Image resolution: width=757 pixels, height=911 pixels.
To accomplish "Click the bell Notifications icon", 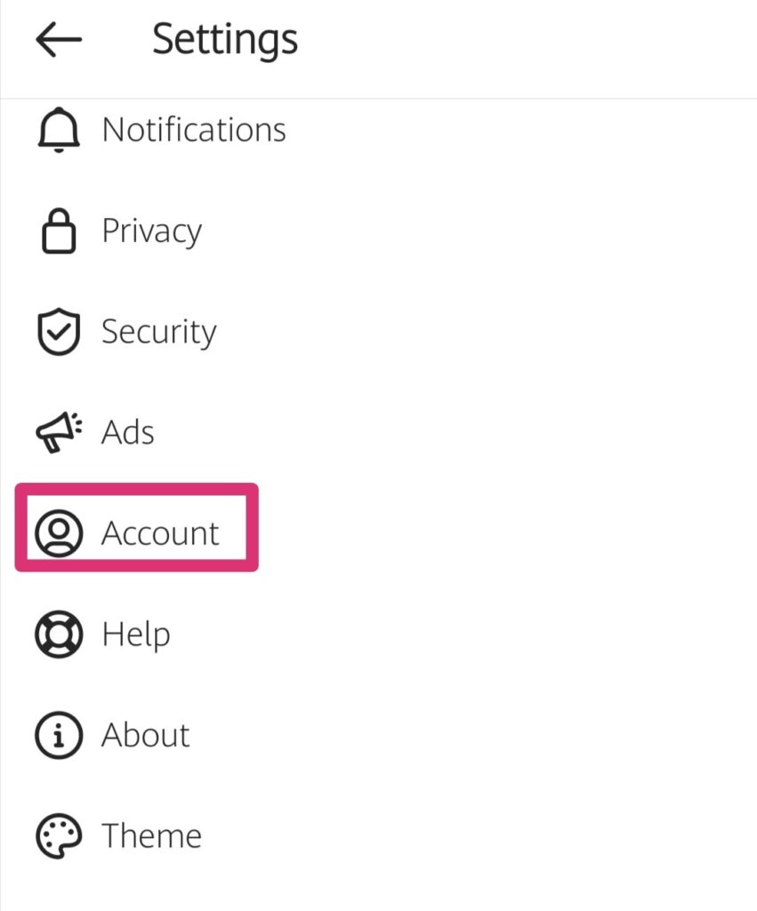I will point(59,130).
